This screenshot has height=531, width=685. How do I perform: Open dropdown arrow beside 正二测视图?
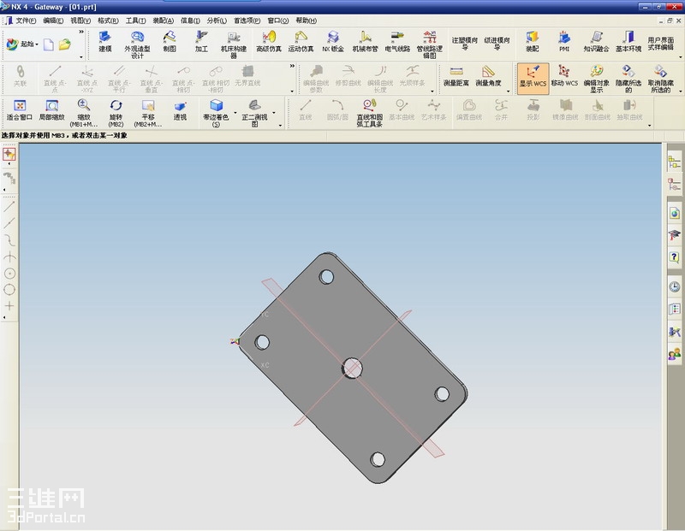[x=274, y=113]
